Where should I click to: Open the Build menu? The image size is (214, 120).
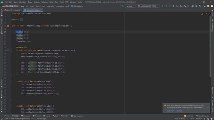(51, 2)
